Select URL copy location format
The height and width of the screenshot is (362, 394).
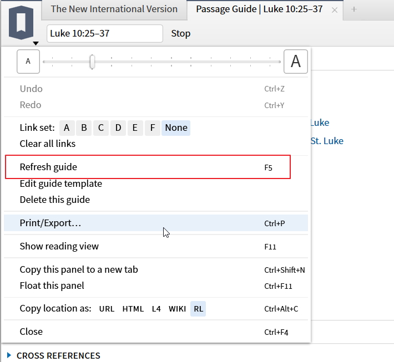click(x=107, y=309)
